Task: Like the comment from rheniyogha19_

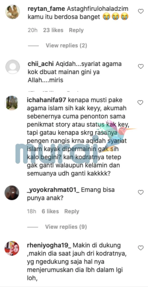Action: (x=141, y=248)
